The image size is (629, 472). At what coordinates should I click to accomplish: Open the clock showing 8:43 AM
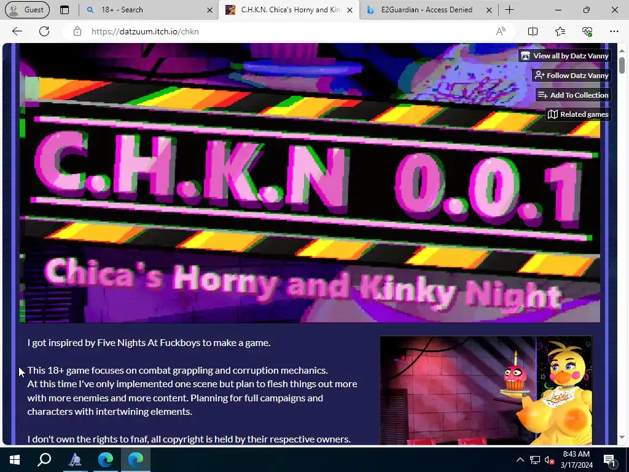click(x=576, y=460)
